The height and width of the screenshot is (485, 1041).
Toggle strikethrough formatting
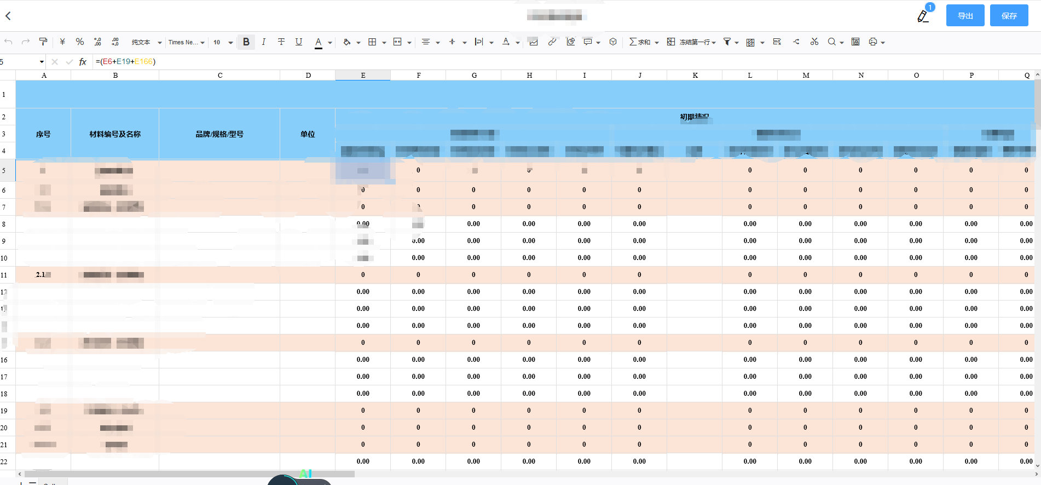point(281,42)
